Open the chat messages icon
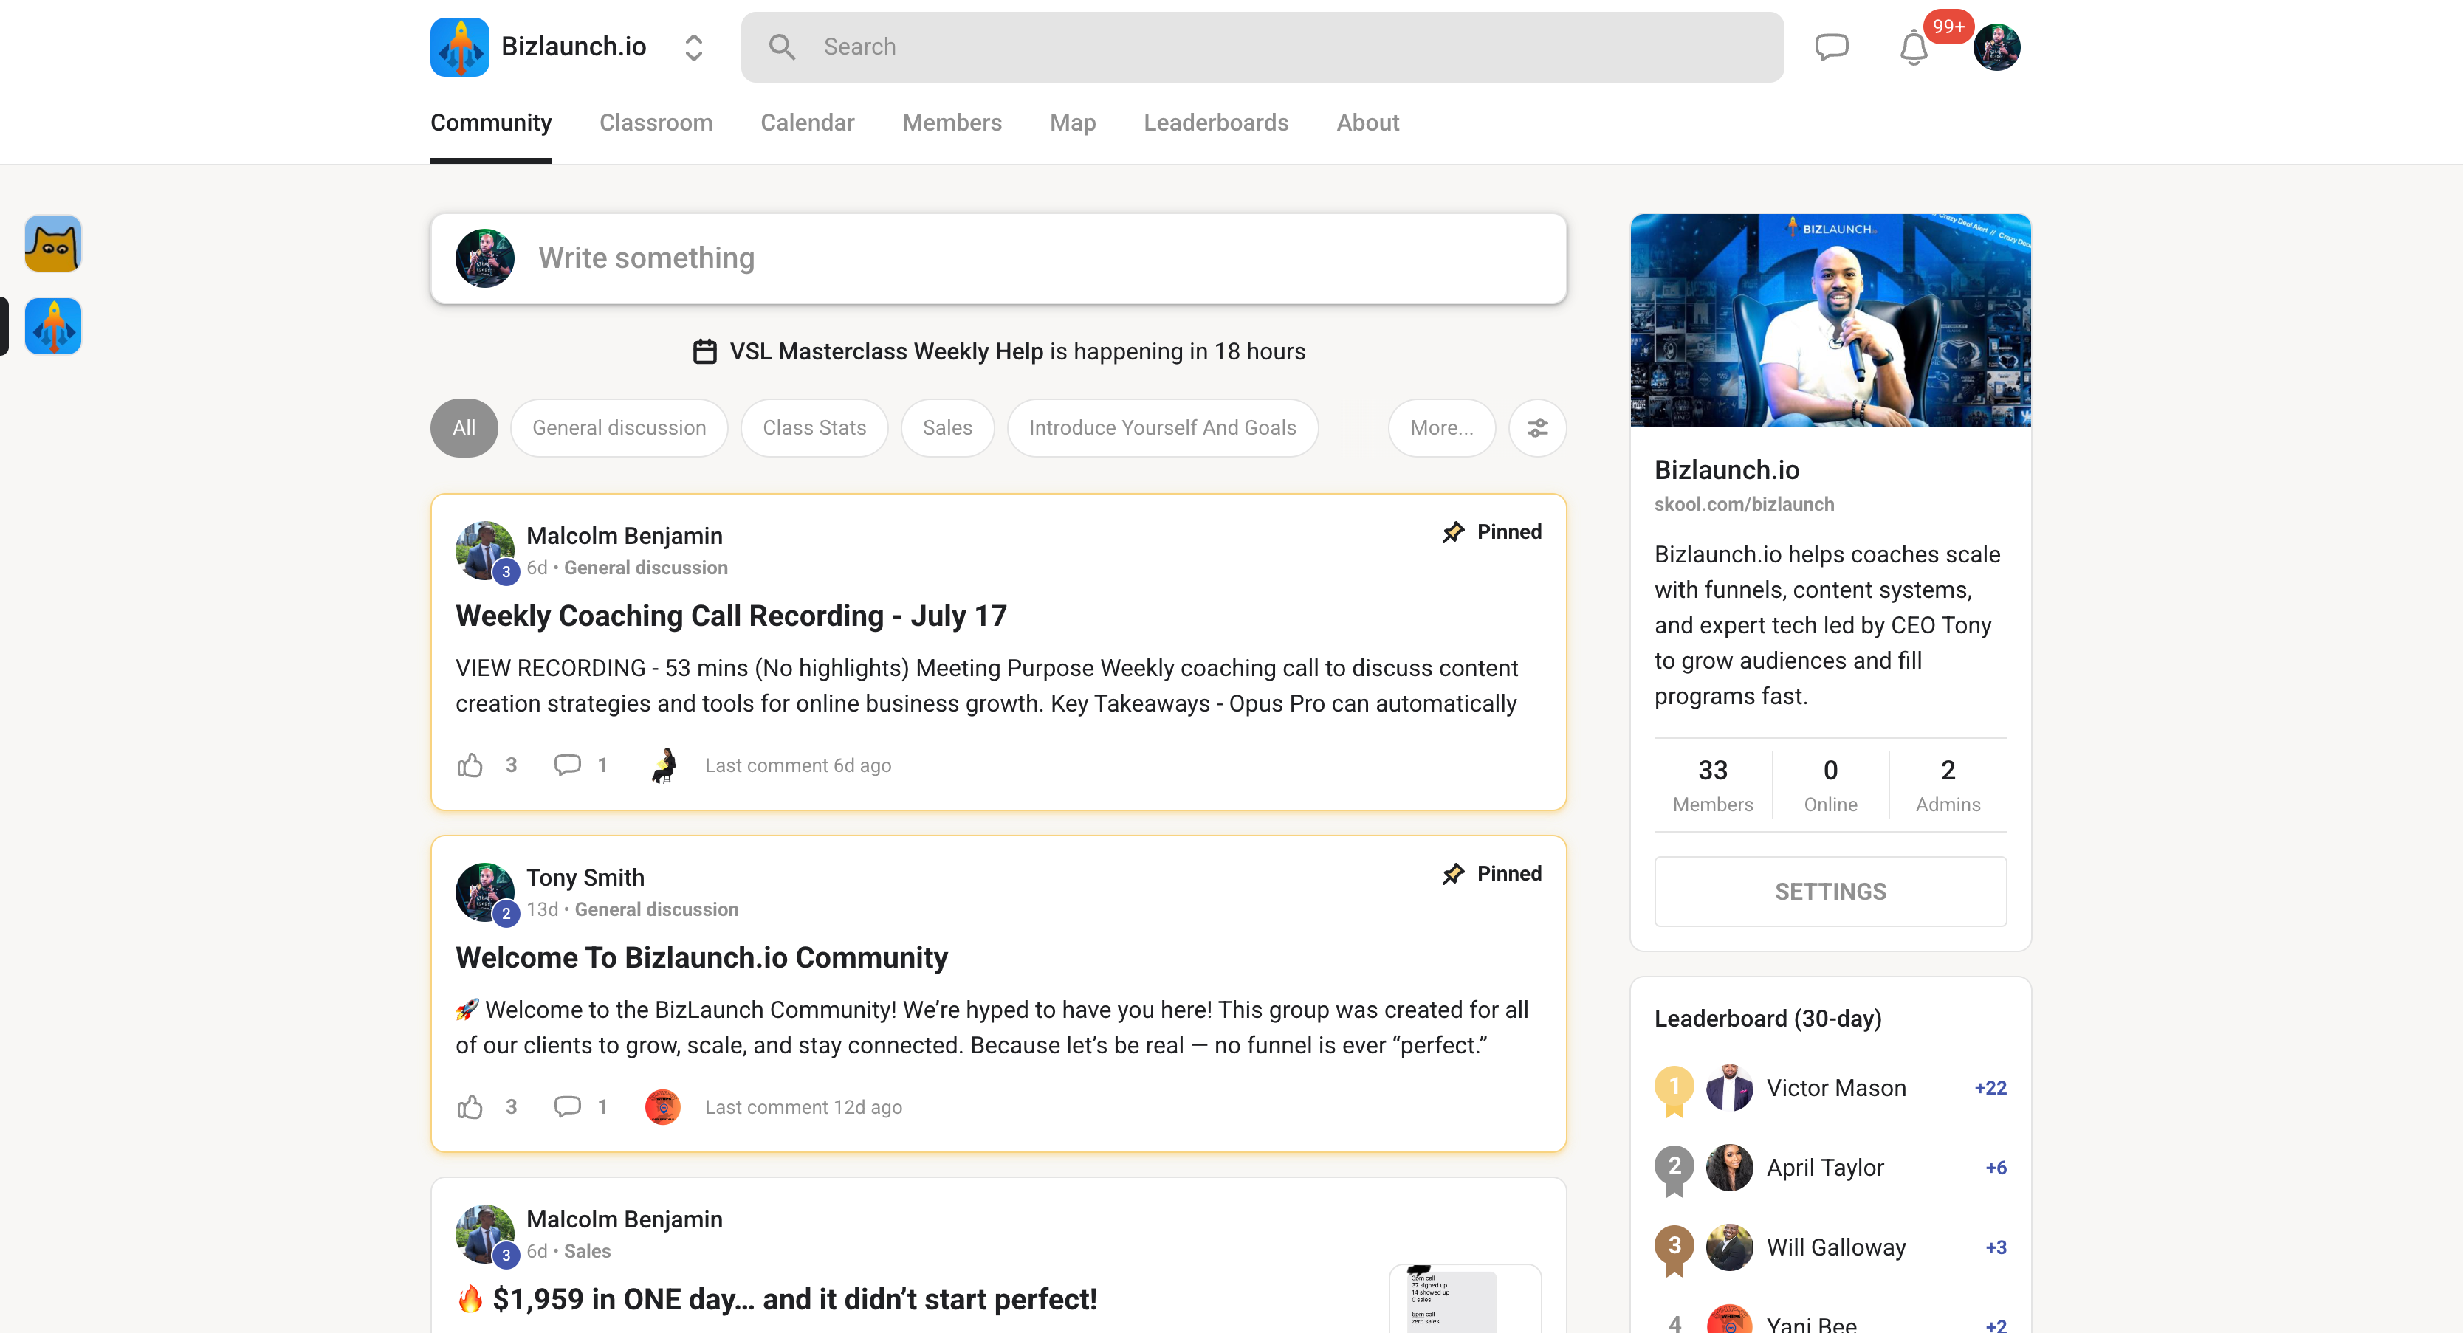 click(x=1831, y=46)
